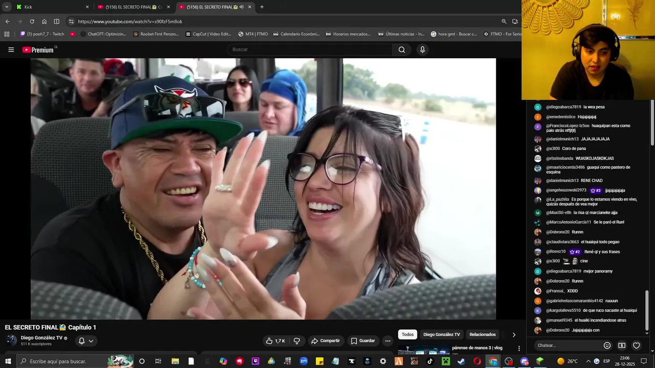Mute the active tab audio speaker icon

242,7
